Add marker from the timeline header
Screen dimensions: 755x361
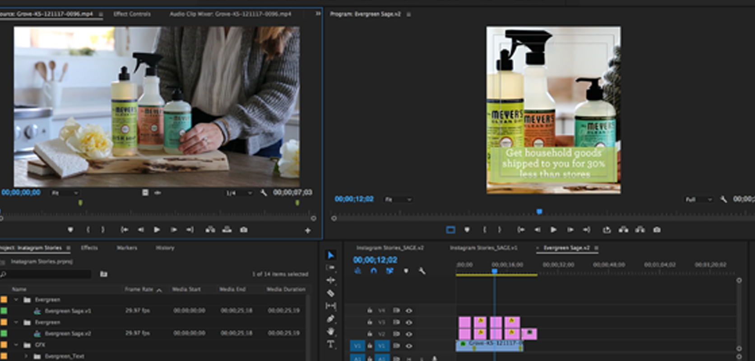tap(406, 271)
